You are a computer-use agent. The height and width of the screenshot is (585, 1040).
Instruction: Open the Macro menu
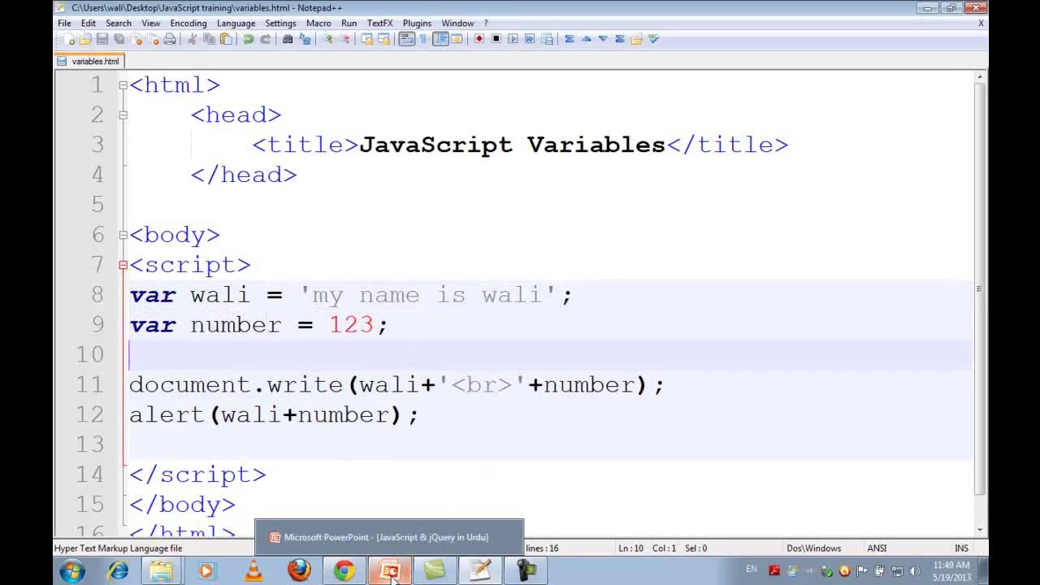[318, 24]
